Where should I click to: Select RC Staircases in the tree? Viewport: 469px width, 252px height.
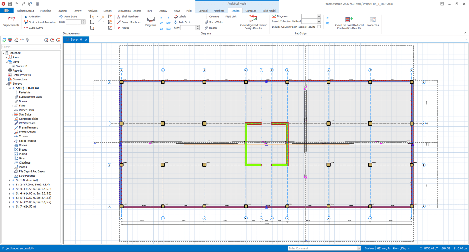(26, 123)
